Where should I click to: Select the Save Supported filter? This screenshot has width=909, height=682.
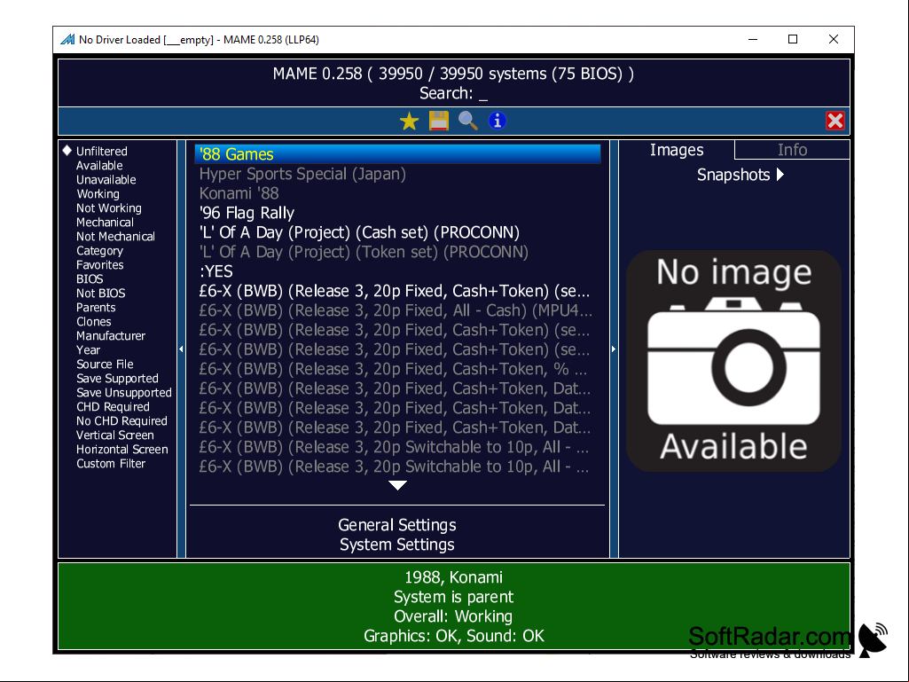[x=117, y=379]
